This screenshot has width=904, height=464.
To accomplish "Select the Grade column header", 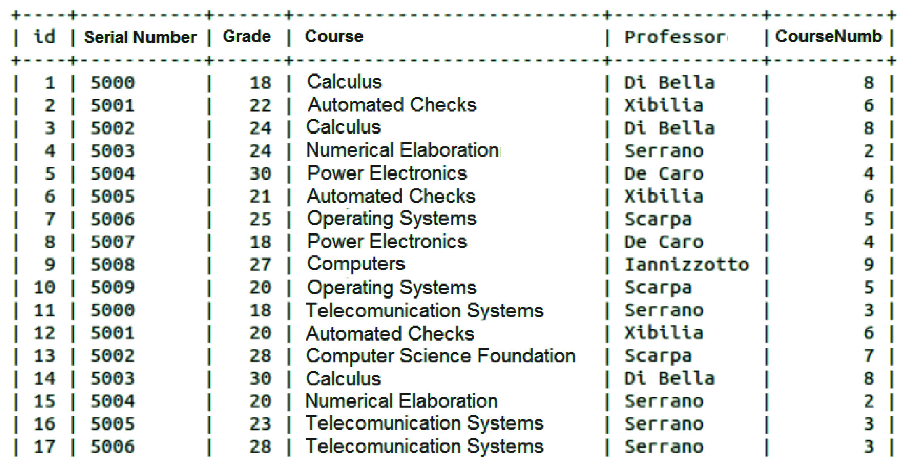I will tap(247, 37).
